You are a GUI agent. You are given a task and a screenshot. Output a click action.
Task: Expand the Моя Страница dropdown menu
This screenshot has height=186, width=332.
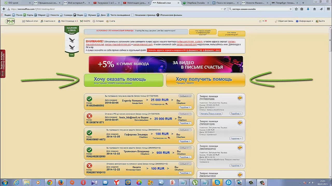pyautogui.click(x=68, y=21)
